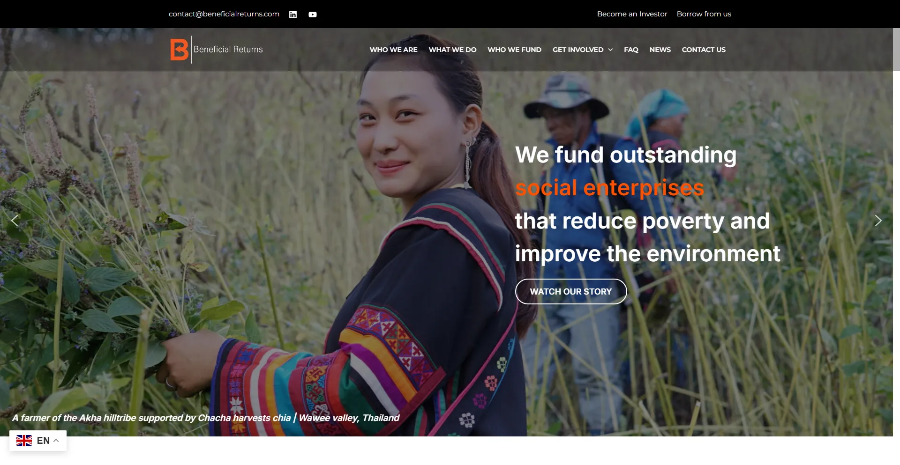900x465 pixels.
Task: Click the contact email address link
Action: (224, 14)
